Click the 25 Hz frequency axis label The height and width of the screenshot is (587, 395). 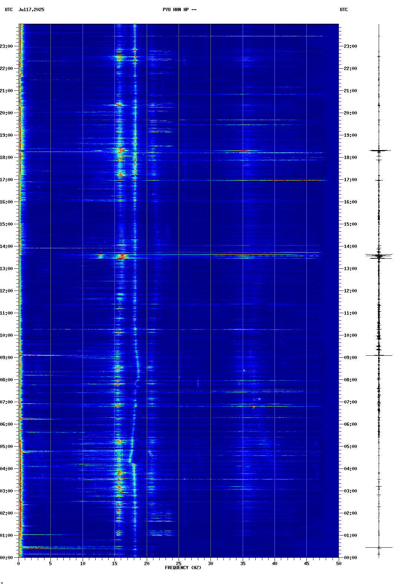click(x=179, y=564)
